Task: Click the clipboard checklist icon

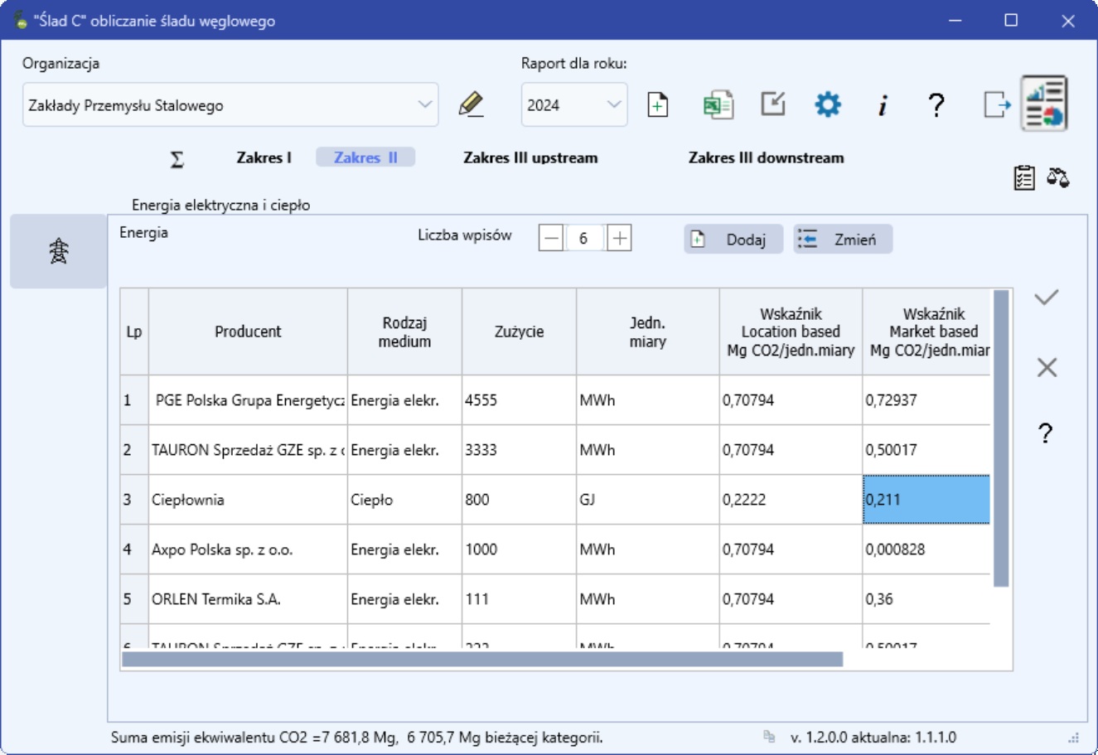Action: 1024,177
